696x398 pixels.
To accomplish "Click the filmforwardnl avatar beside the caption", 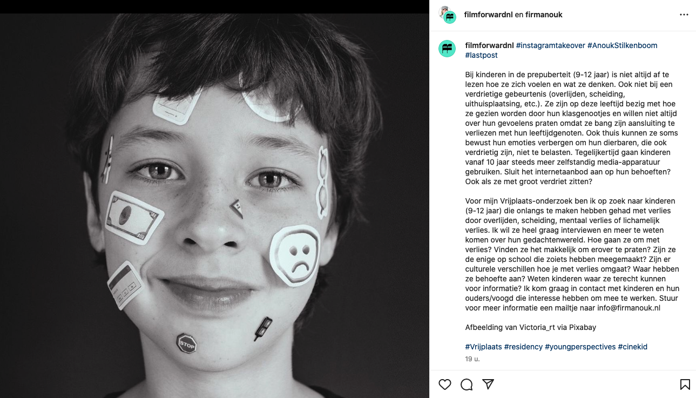I will pyautogui.click(x=447, y=49).
